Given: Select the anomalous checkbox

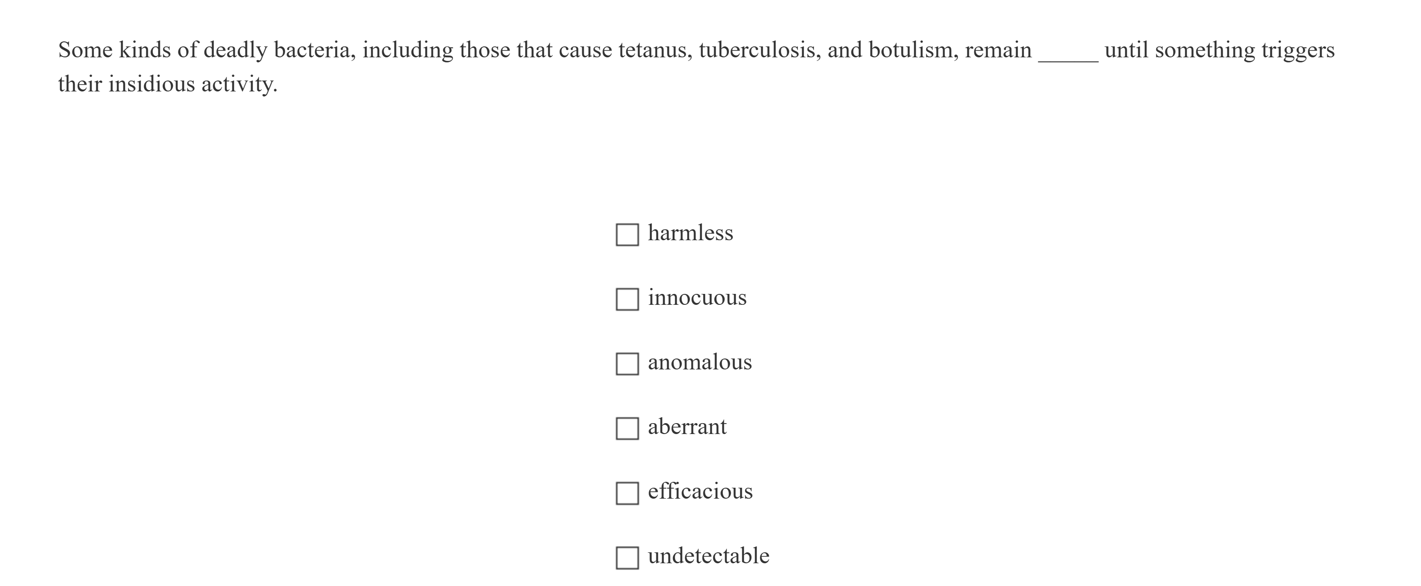Looking at the screenshot, I should pos(627,364).
